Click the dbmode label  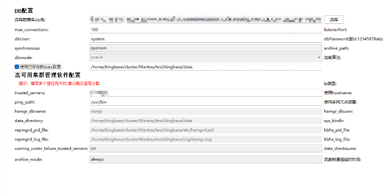point(23,58)
